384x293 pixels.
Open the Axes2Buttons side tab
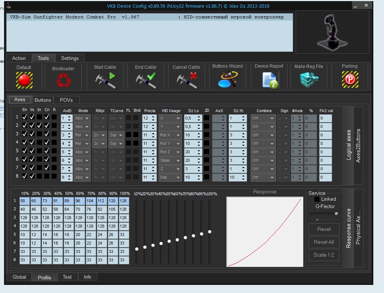pyautogui.click(x=358, y=146)
